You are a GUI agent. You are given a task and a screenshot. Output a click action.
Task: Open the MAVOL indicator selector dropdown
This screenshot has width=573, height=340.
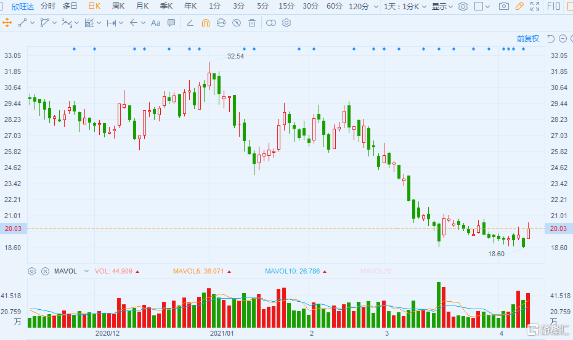(86, 271)
